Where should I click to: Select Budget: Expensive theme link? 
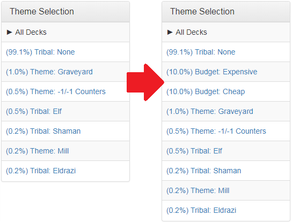211,72
